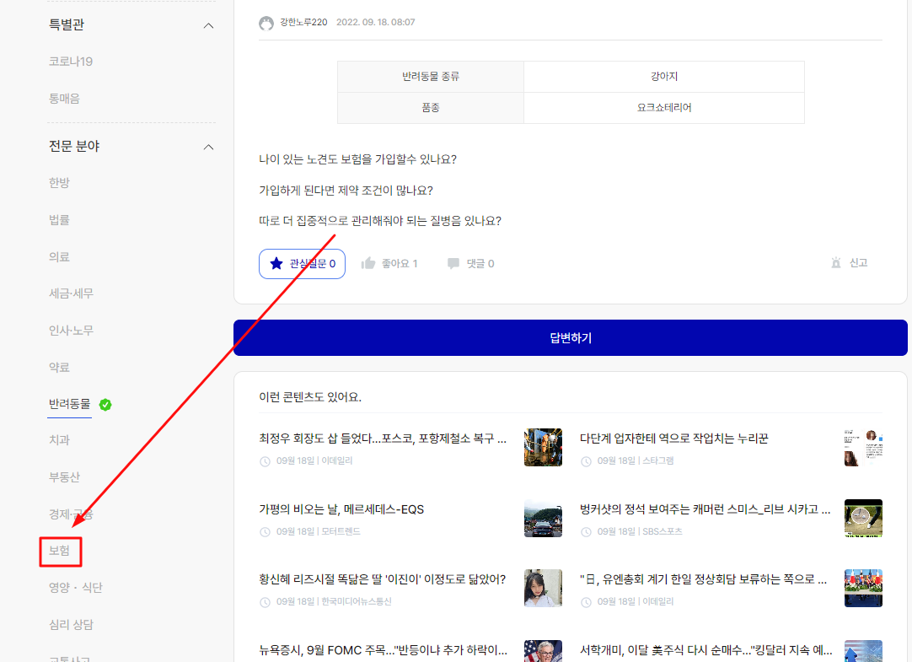
Task: Click the speech bubble 댓글 icon
Action: [453, 264]
